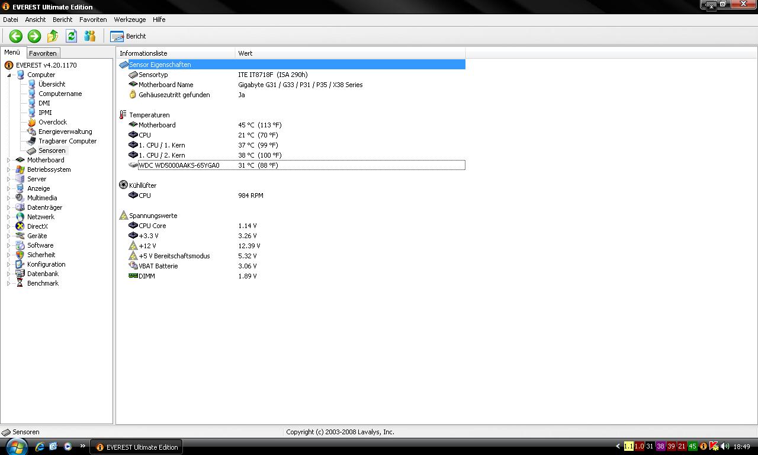Click the Benchmark hourglass icon
This screenshot has height=455, width=758.
point(20,283)
